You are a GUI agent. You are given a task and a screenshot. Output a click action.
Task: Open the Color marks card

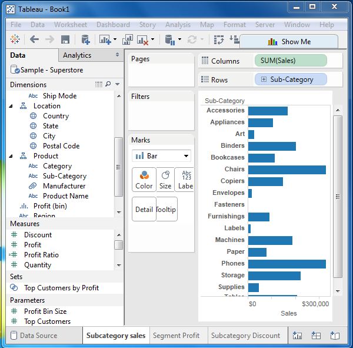tap(144, 180)
